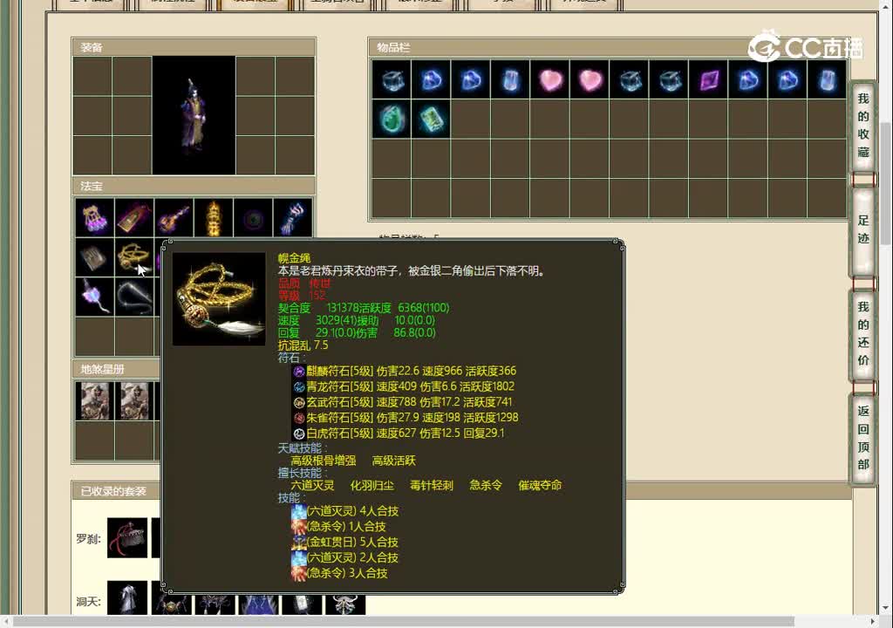Click 返回顶部 to return to top
893x628 pixels.
tap(863, 438)
